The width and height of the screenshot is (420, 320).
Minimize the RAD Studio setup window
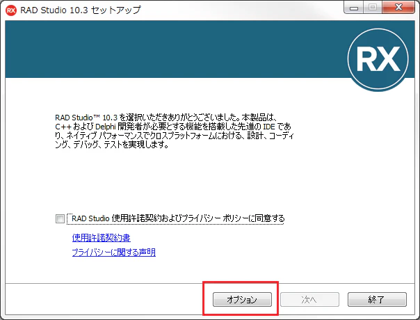point(354,8)
